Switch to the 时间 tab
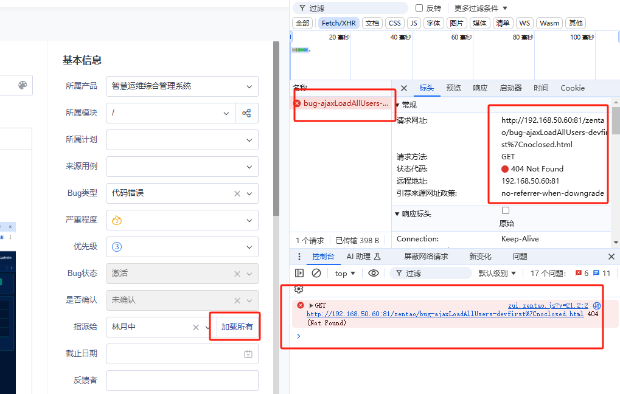Image resolution: width=620 pixels, height=394 pixels. (x=541, y=88)
